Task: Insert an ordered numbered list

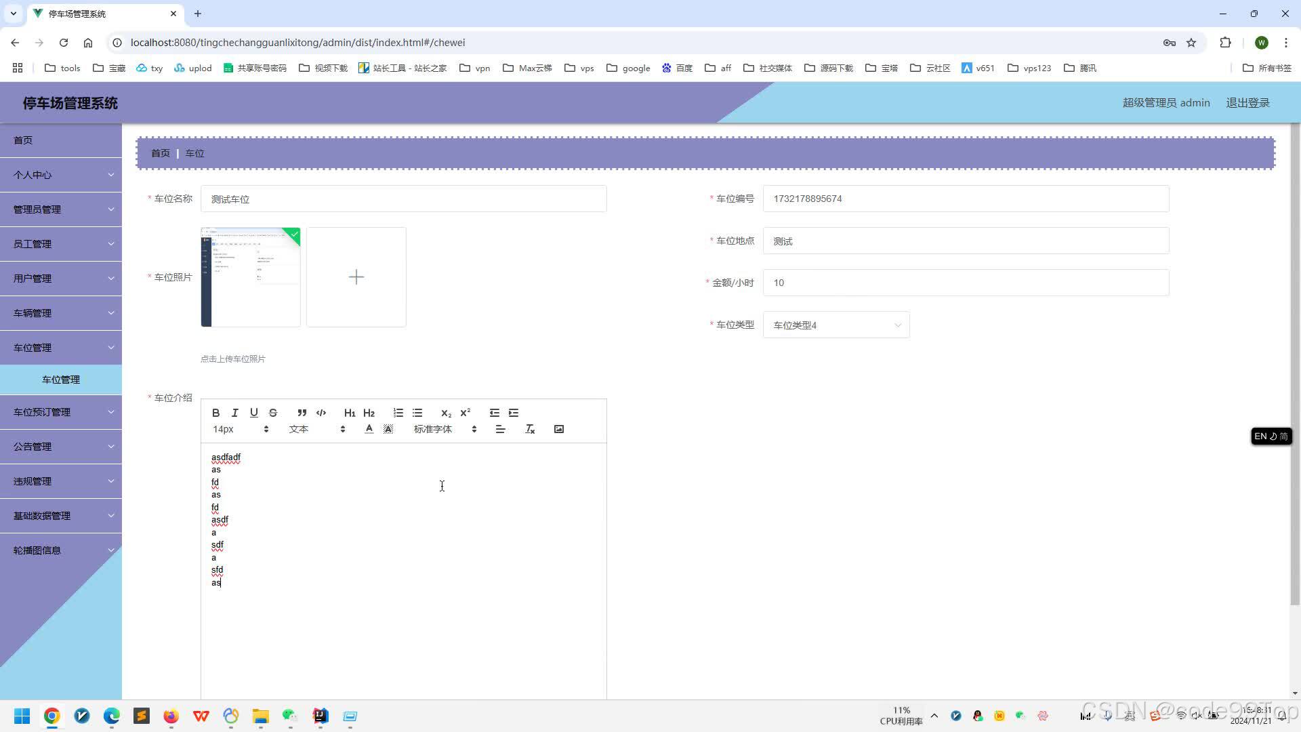Action: point(398,413)
